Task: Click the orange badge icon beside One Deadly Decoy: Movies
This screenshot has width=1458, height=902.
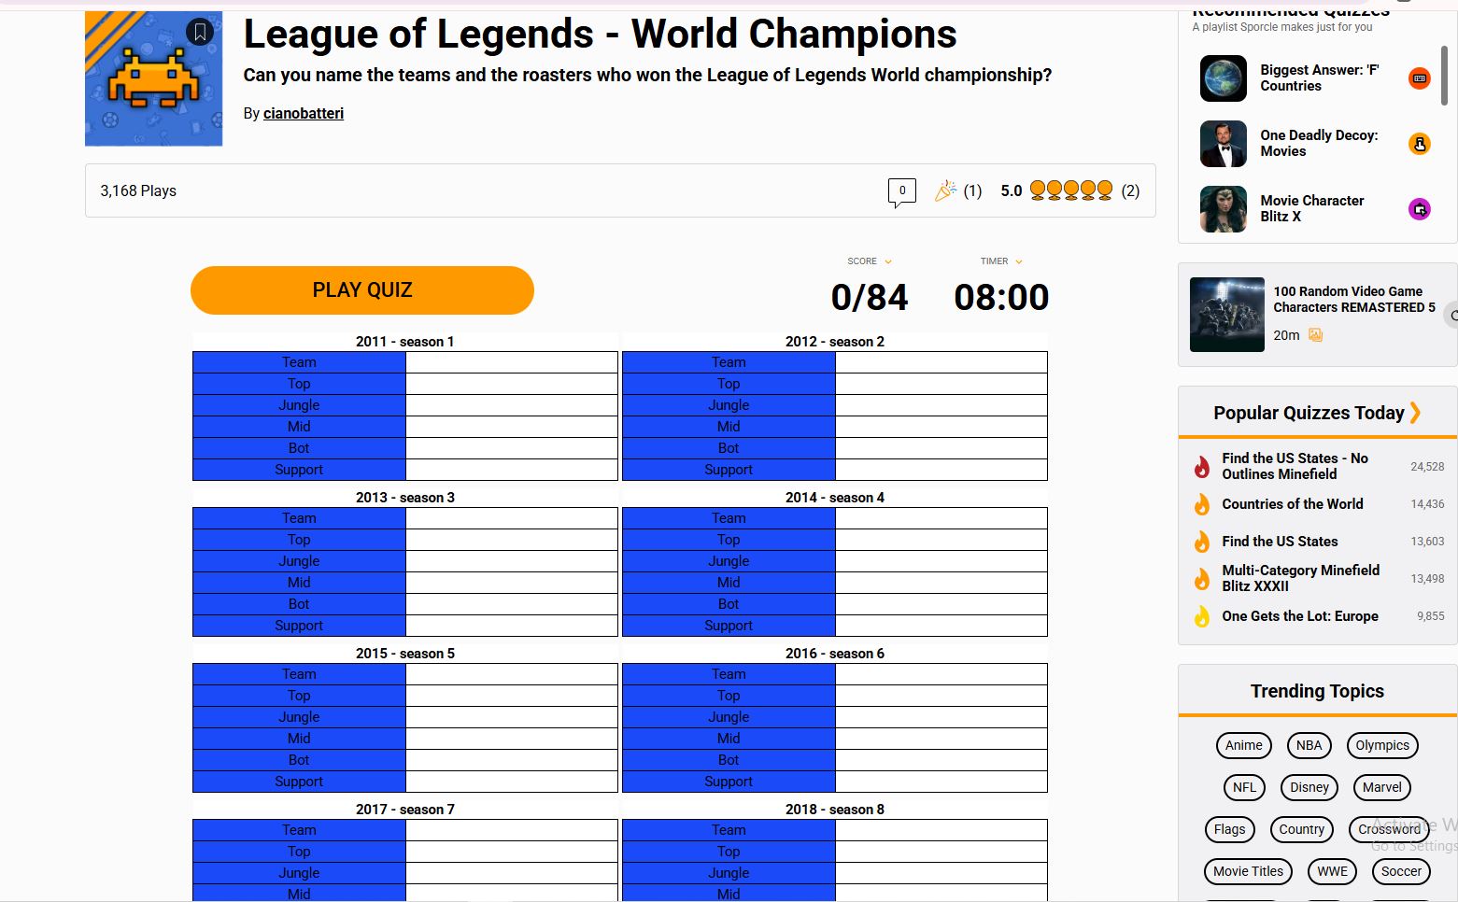Action: coord(1420,144)
